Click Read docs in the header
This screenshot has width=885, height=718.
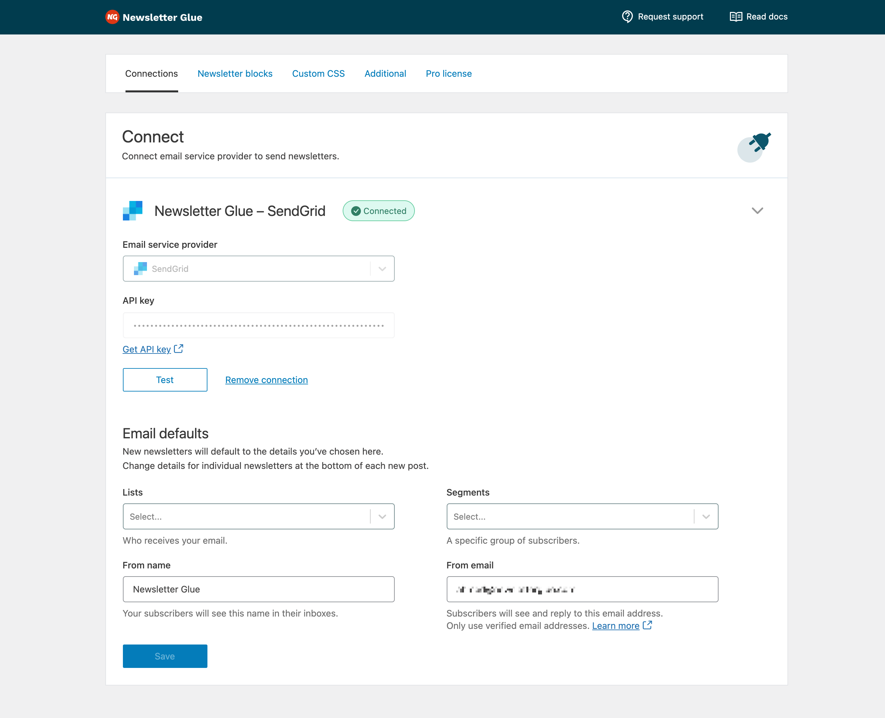coord(767,17)
